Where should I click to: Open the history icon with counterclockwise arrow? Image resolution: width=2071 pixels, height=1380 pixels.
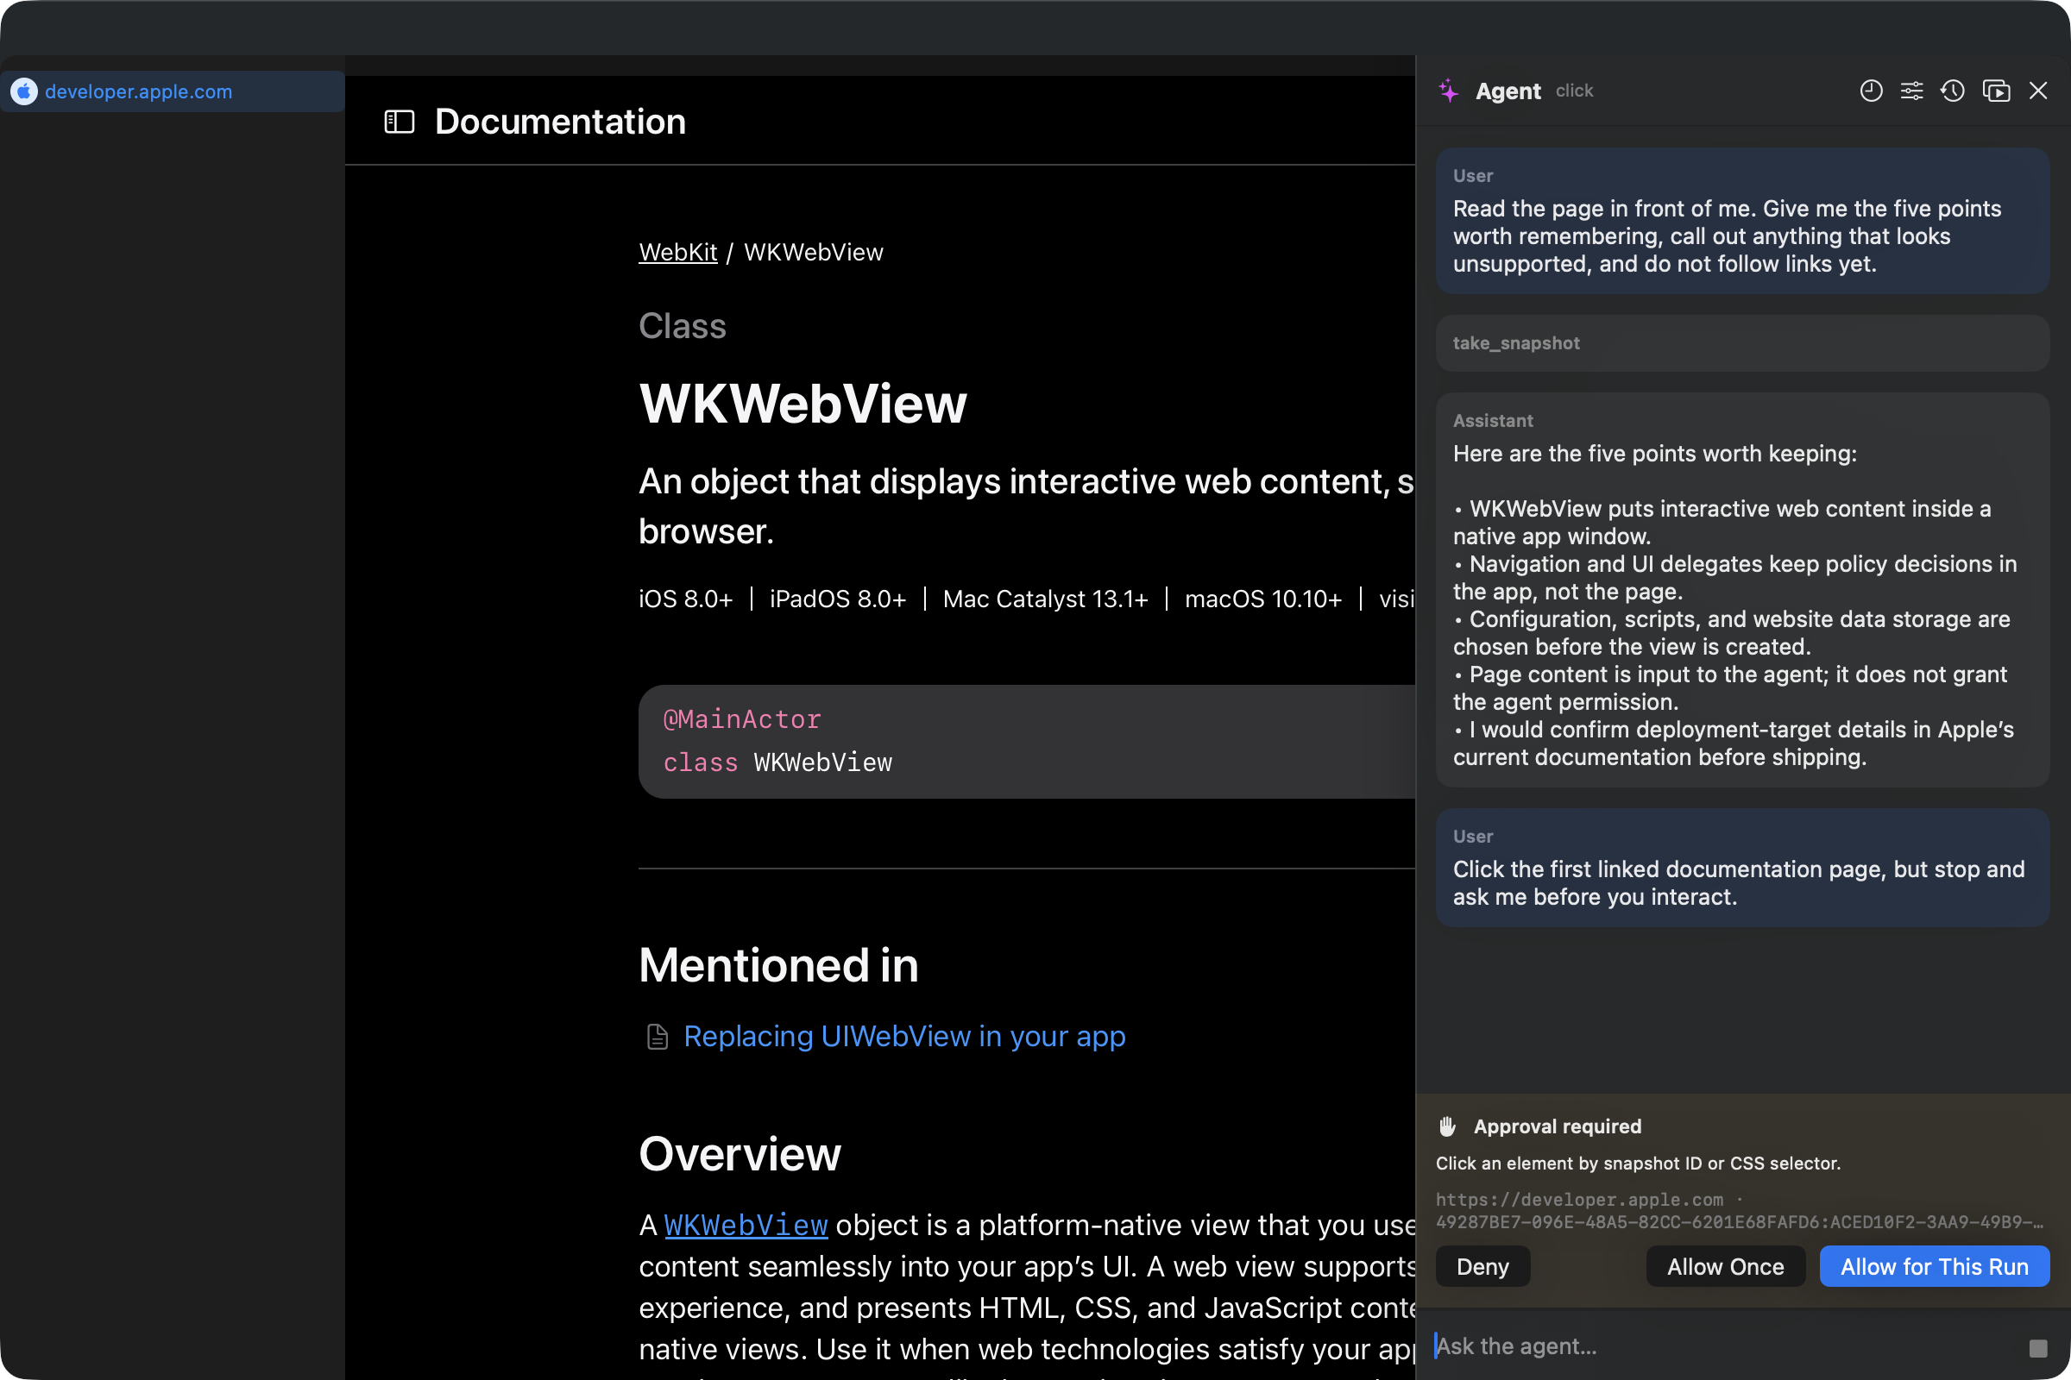coord(1952,91)
